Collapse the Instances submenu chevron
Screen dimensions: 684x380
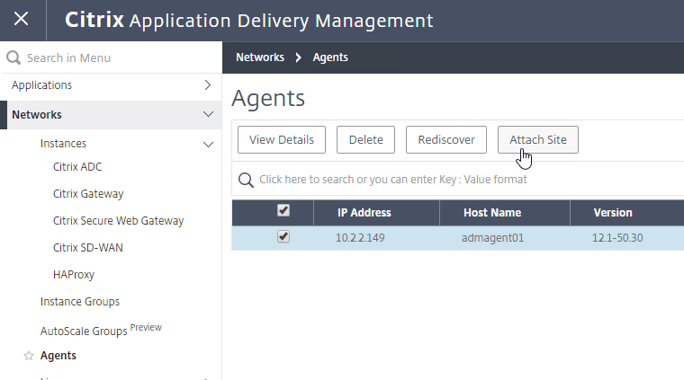pyautogui.click(x=208, y=144)
